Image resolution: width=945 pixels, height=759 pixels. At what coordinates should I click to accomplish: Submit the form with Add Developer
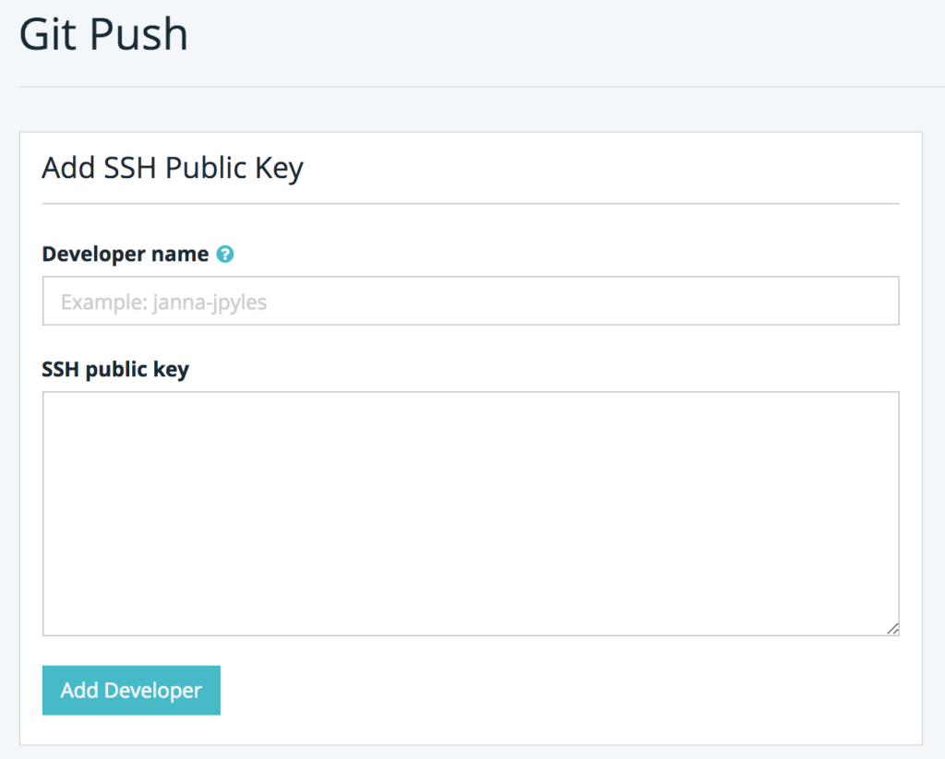click(131, 690)
